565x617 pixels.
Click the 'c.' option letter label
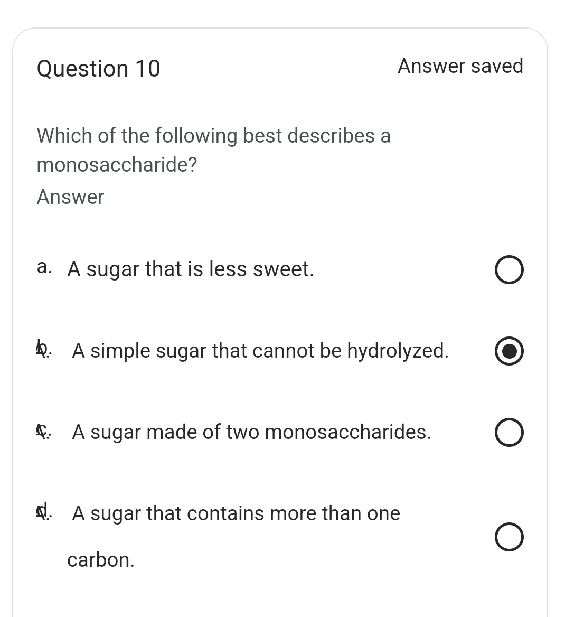click(44, 432)
